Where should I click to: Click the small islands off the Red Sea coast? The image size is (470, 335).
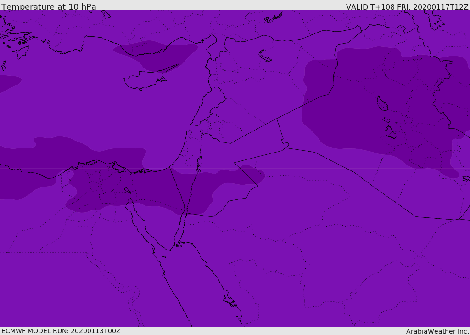[x=229, y=302]
